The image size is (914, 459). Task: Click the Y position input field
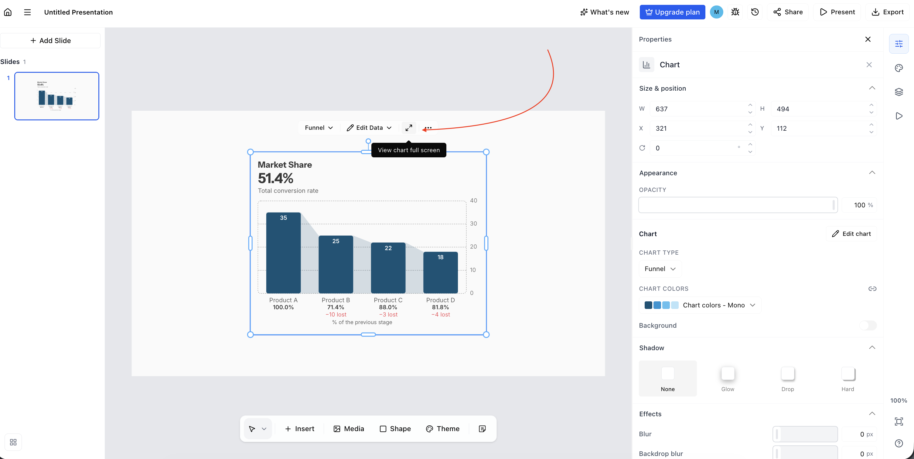[x=824, y=128]
